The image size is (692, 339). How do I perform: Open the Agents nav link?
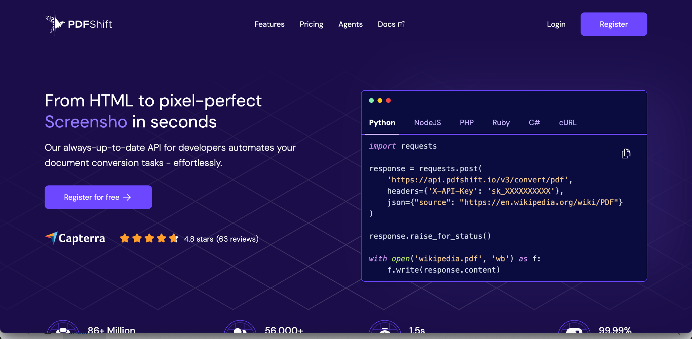pos(350,24)
